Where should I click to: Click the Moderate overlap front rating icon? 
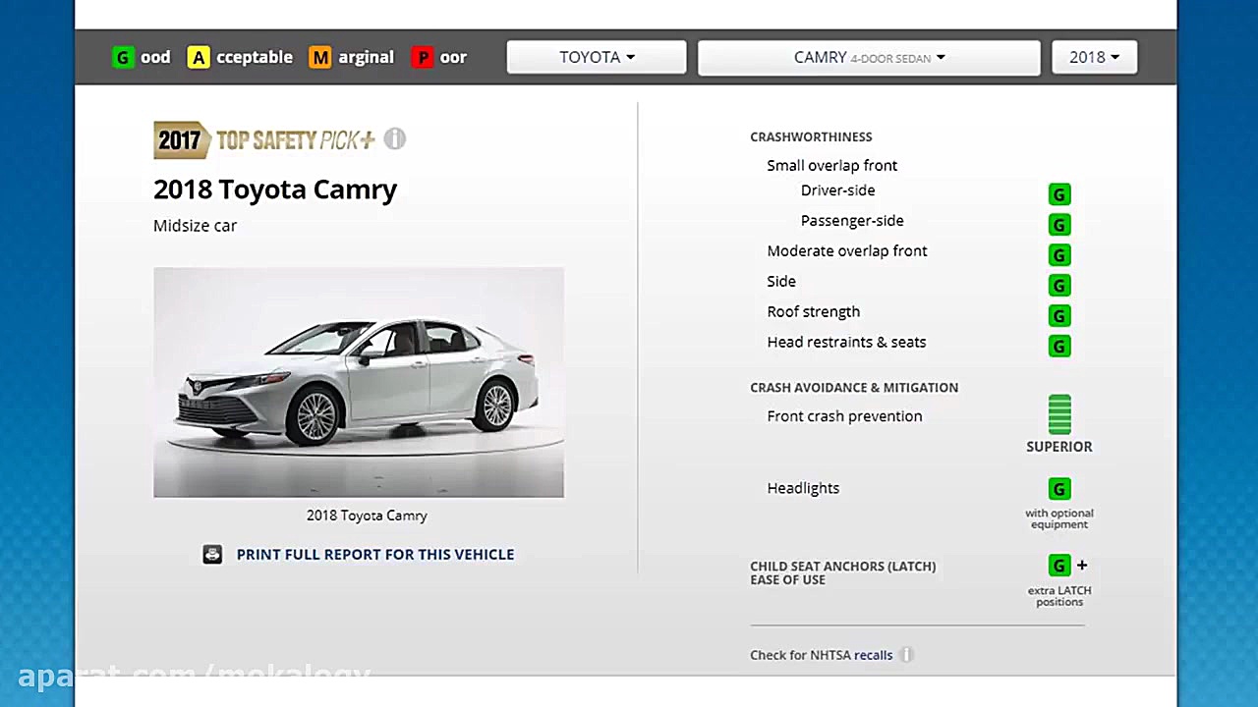tap(1059, 255)
